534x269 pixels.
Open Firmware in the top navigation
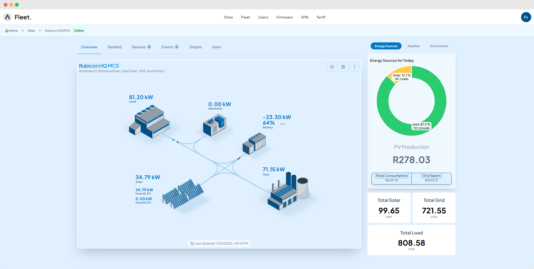click(284, 17)
